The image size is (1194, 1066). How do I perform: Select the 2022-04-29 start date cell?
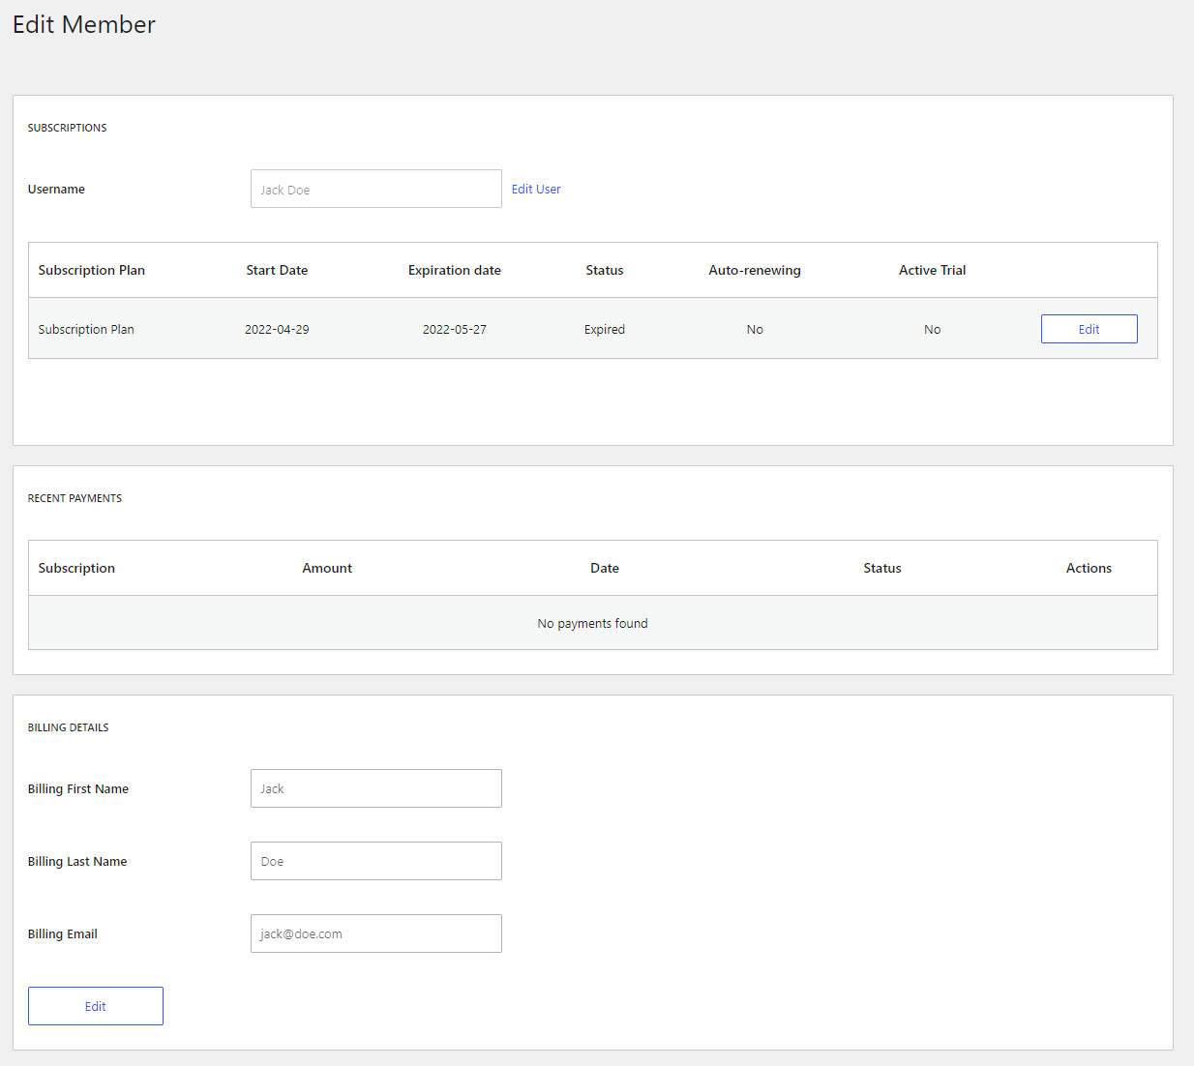pos(277,329)
